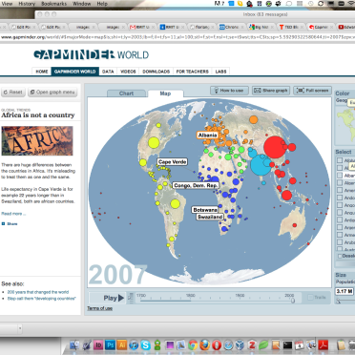Open the Size Population indicator dropdown
Screen dimensions: 355x355
pyautogui.click(x=345, y=282)
